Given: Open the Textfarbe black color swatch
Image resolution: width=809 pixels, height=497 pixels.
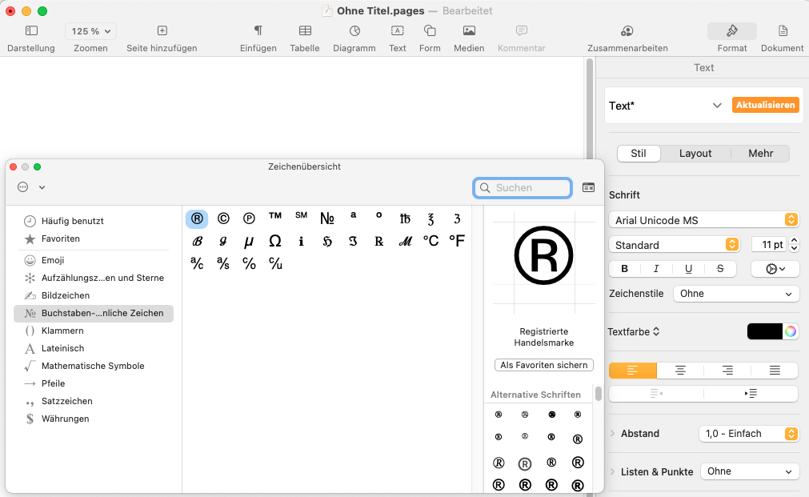Looking at the screenshot, I should click(764, 331).
